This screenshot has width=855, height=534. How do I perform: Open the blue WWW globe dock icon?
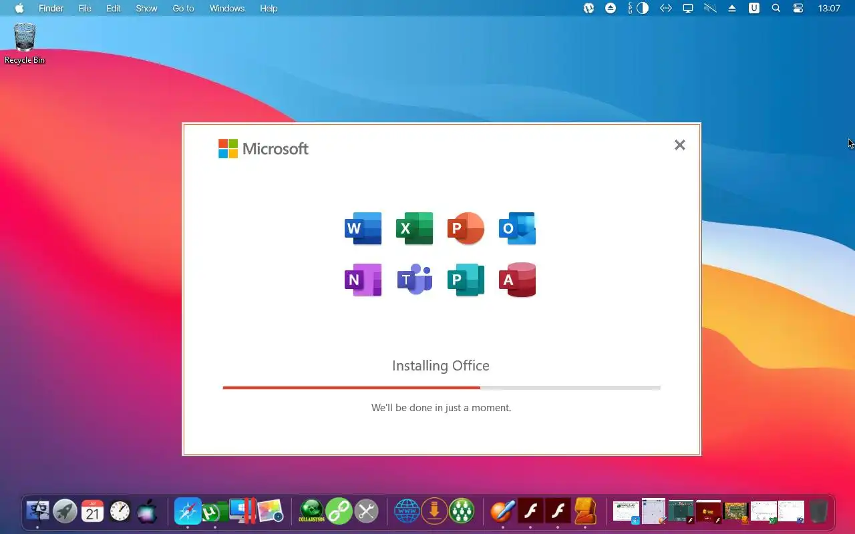(x=407, y=511)
